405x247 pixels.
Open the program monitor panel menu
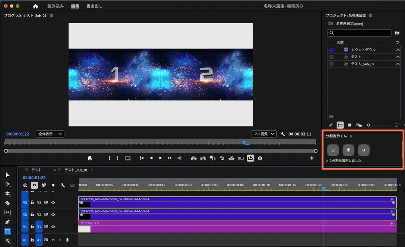51,16
